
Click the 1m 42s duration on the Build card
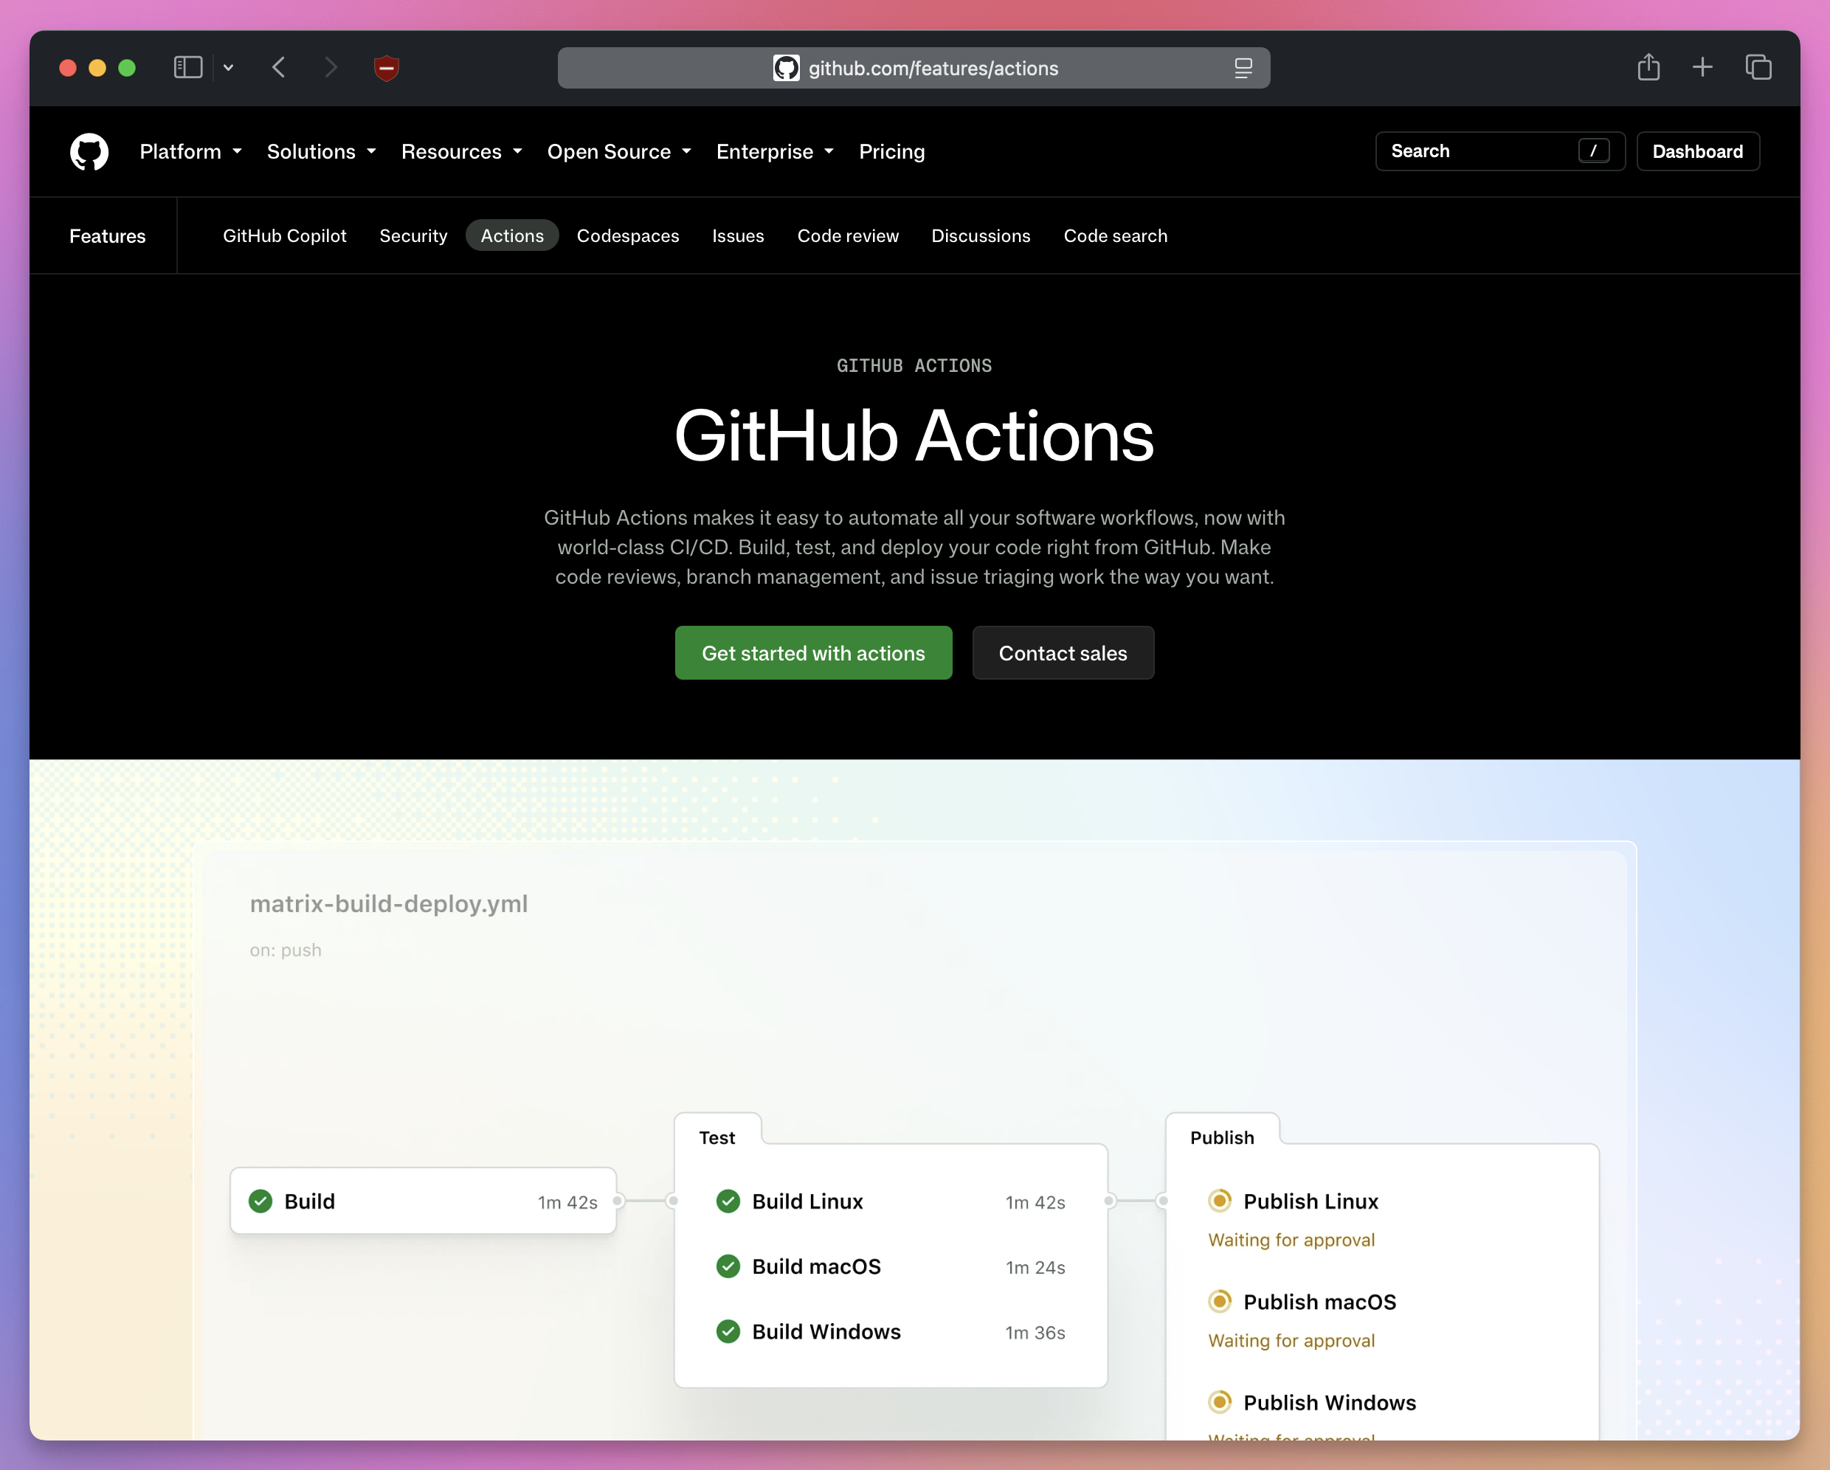568,1202
